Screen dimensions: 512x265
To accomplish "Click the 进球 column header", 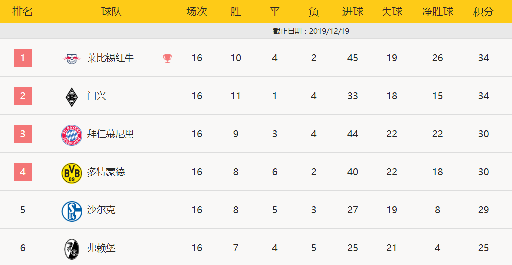I will pos(353,12).
